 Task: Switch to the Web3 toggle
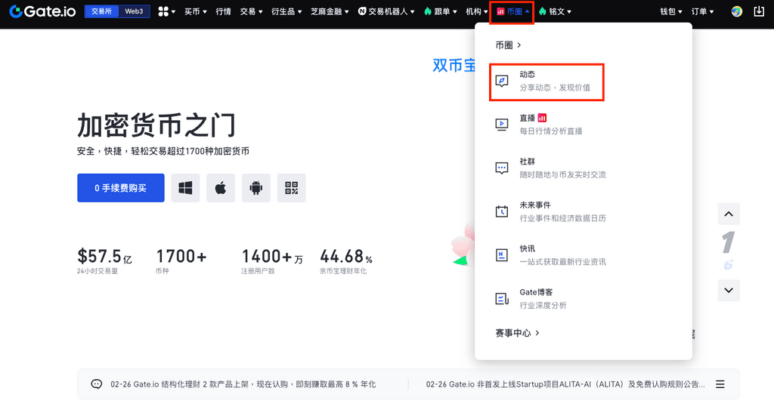134,11
